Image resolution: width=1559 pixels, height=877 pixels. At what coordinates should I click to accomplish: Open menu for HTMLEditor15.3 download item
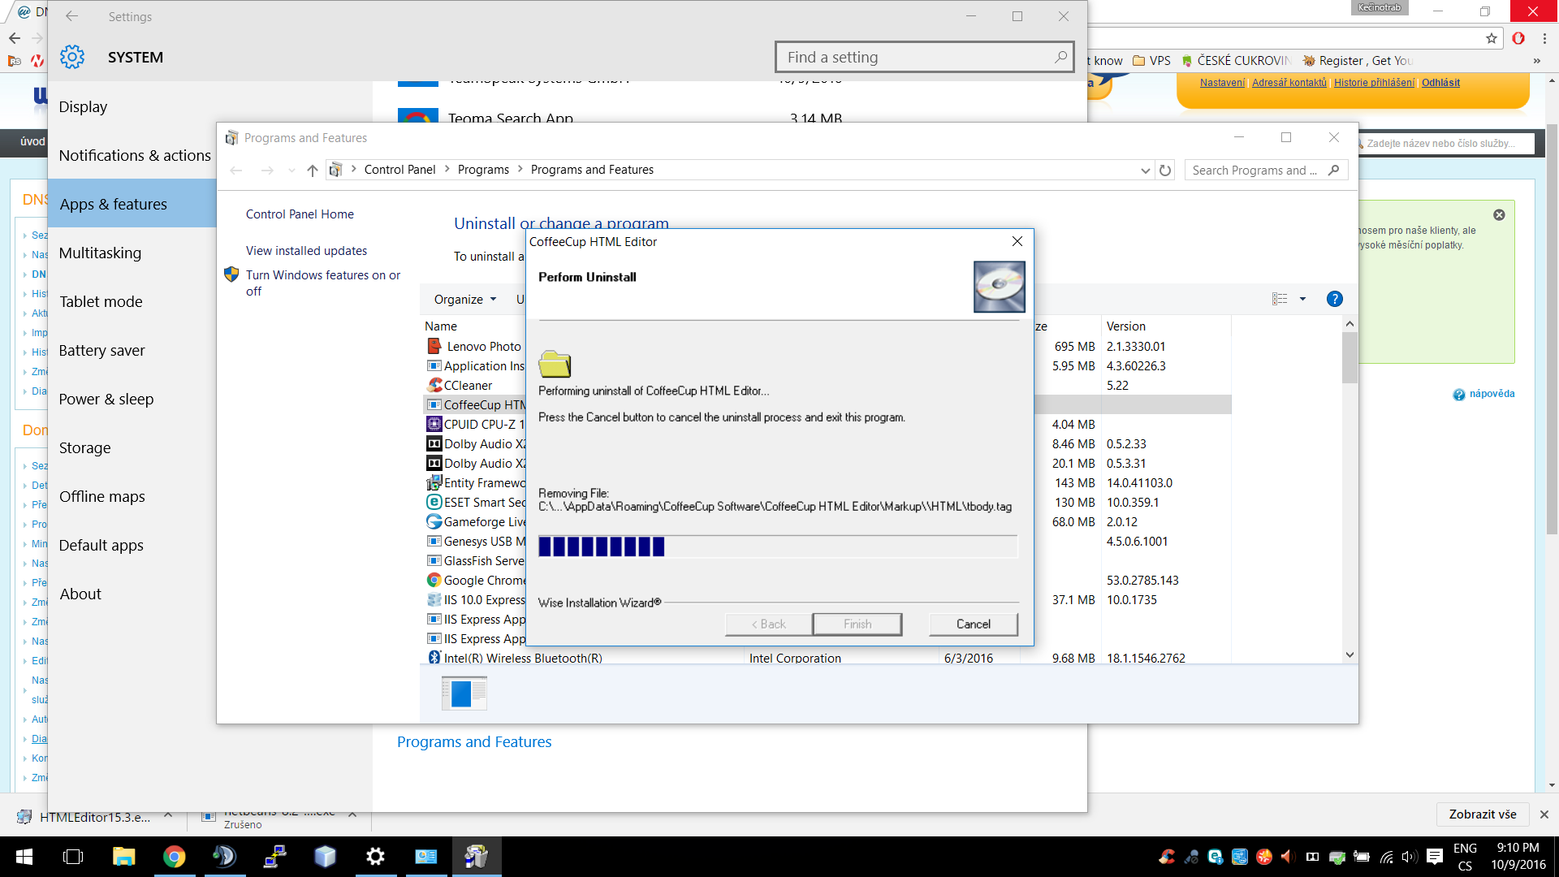click(168, 814)
